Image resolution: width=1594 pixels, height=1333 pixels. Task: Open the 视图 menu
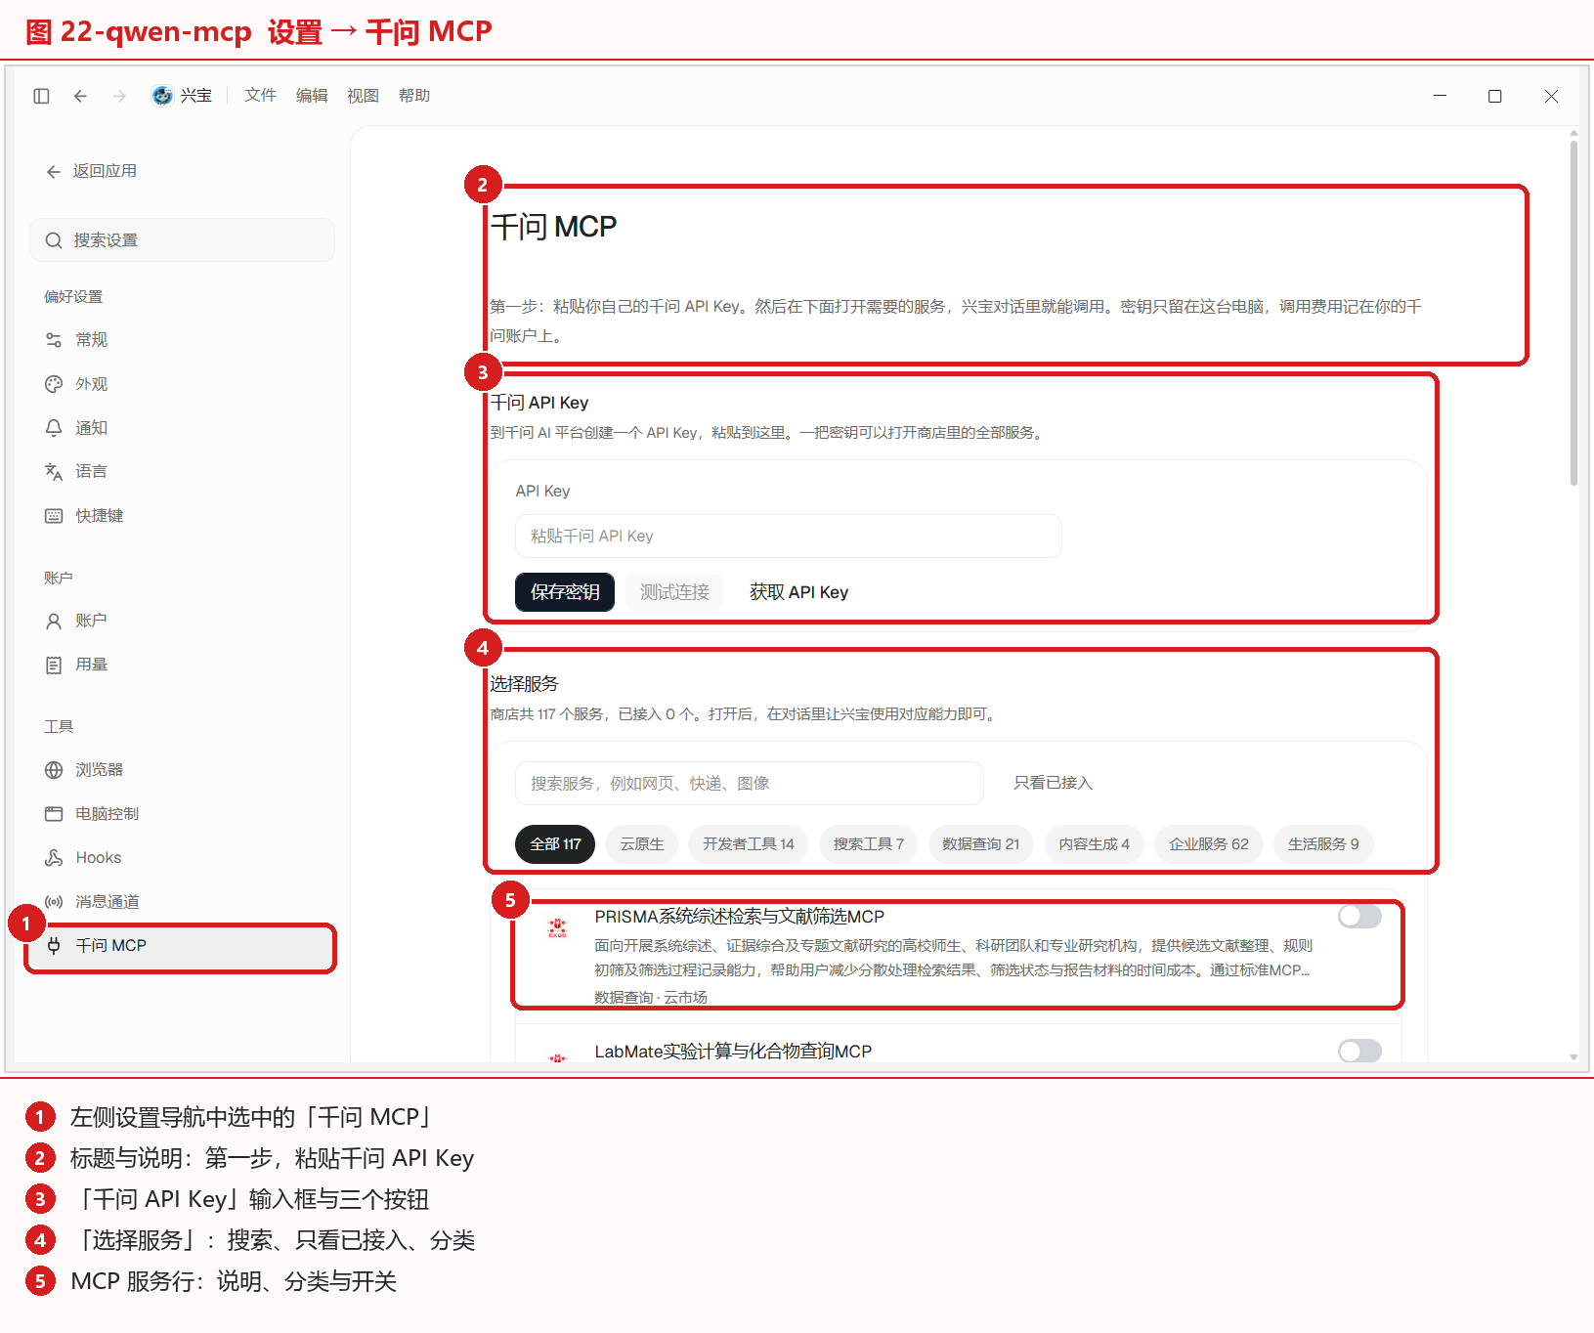(363, 96)
